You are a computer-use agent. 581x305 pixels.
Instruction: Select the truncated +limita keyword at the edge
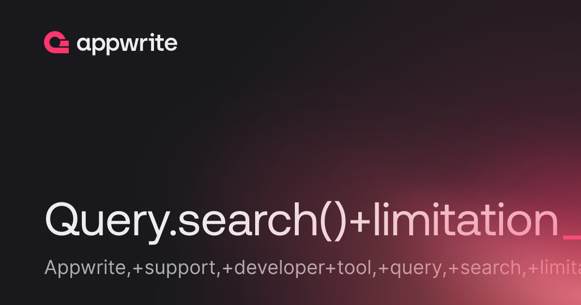coord(555,268)
